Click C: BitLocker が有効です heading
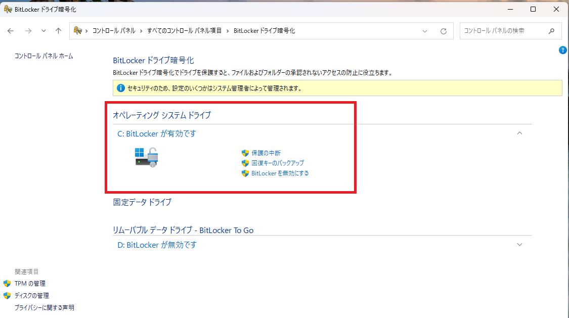 coord(156,134)
